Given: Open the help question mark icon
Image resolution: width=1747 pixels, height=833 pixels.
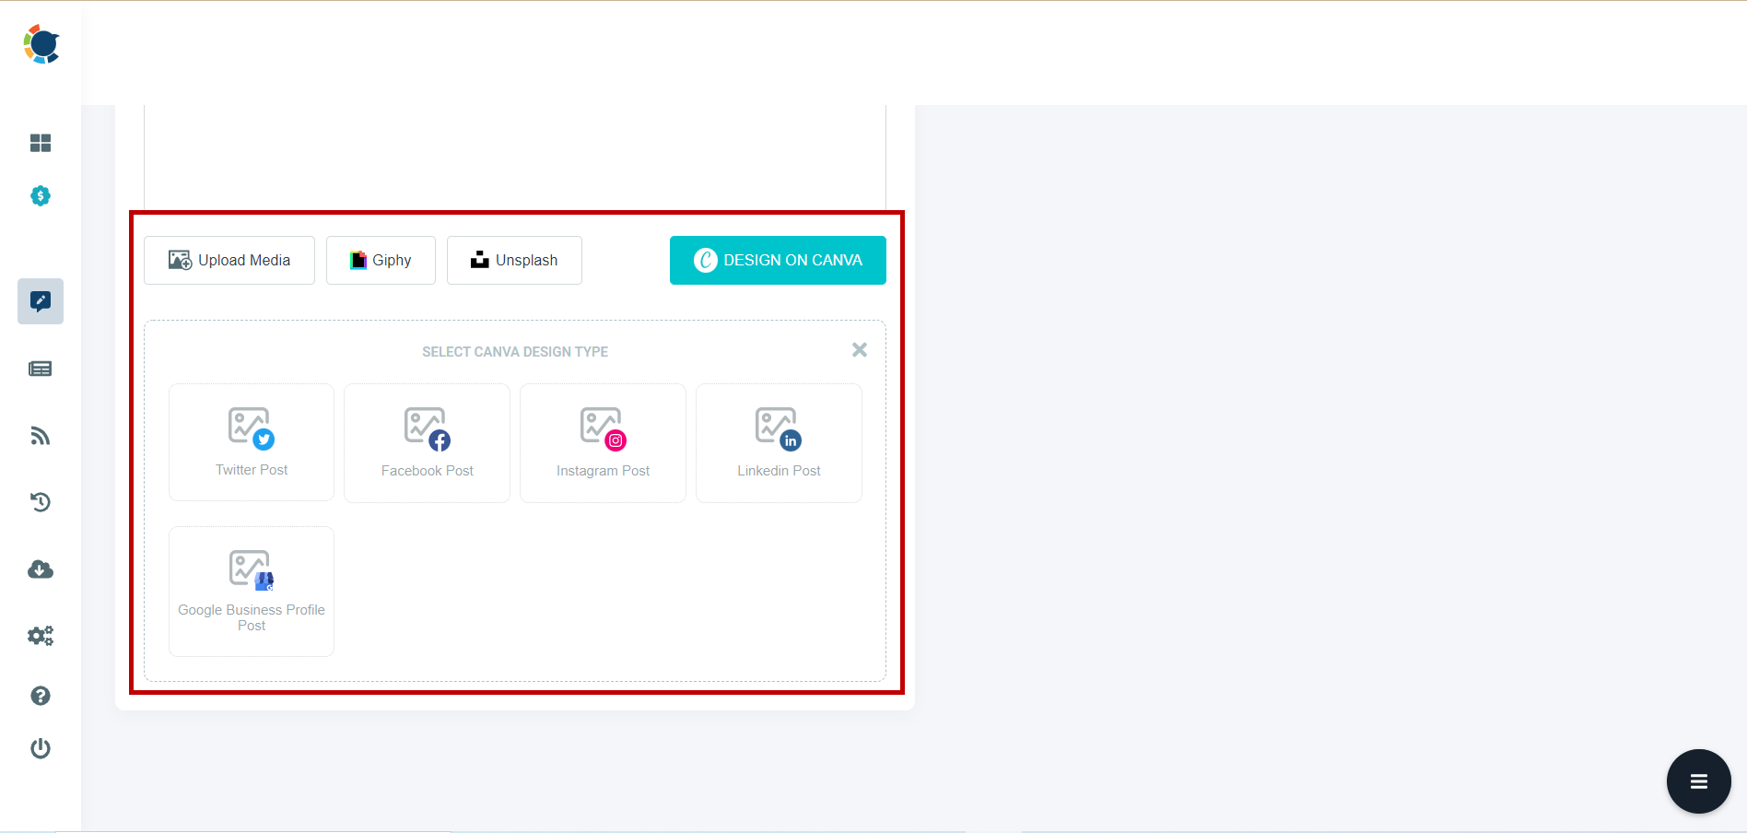Looking at the screenshot, I should 41,696.
